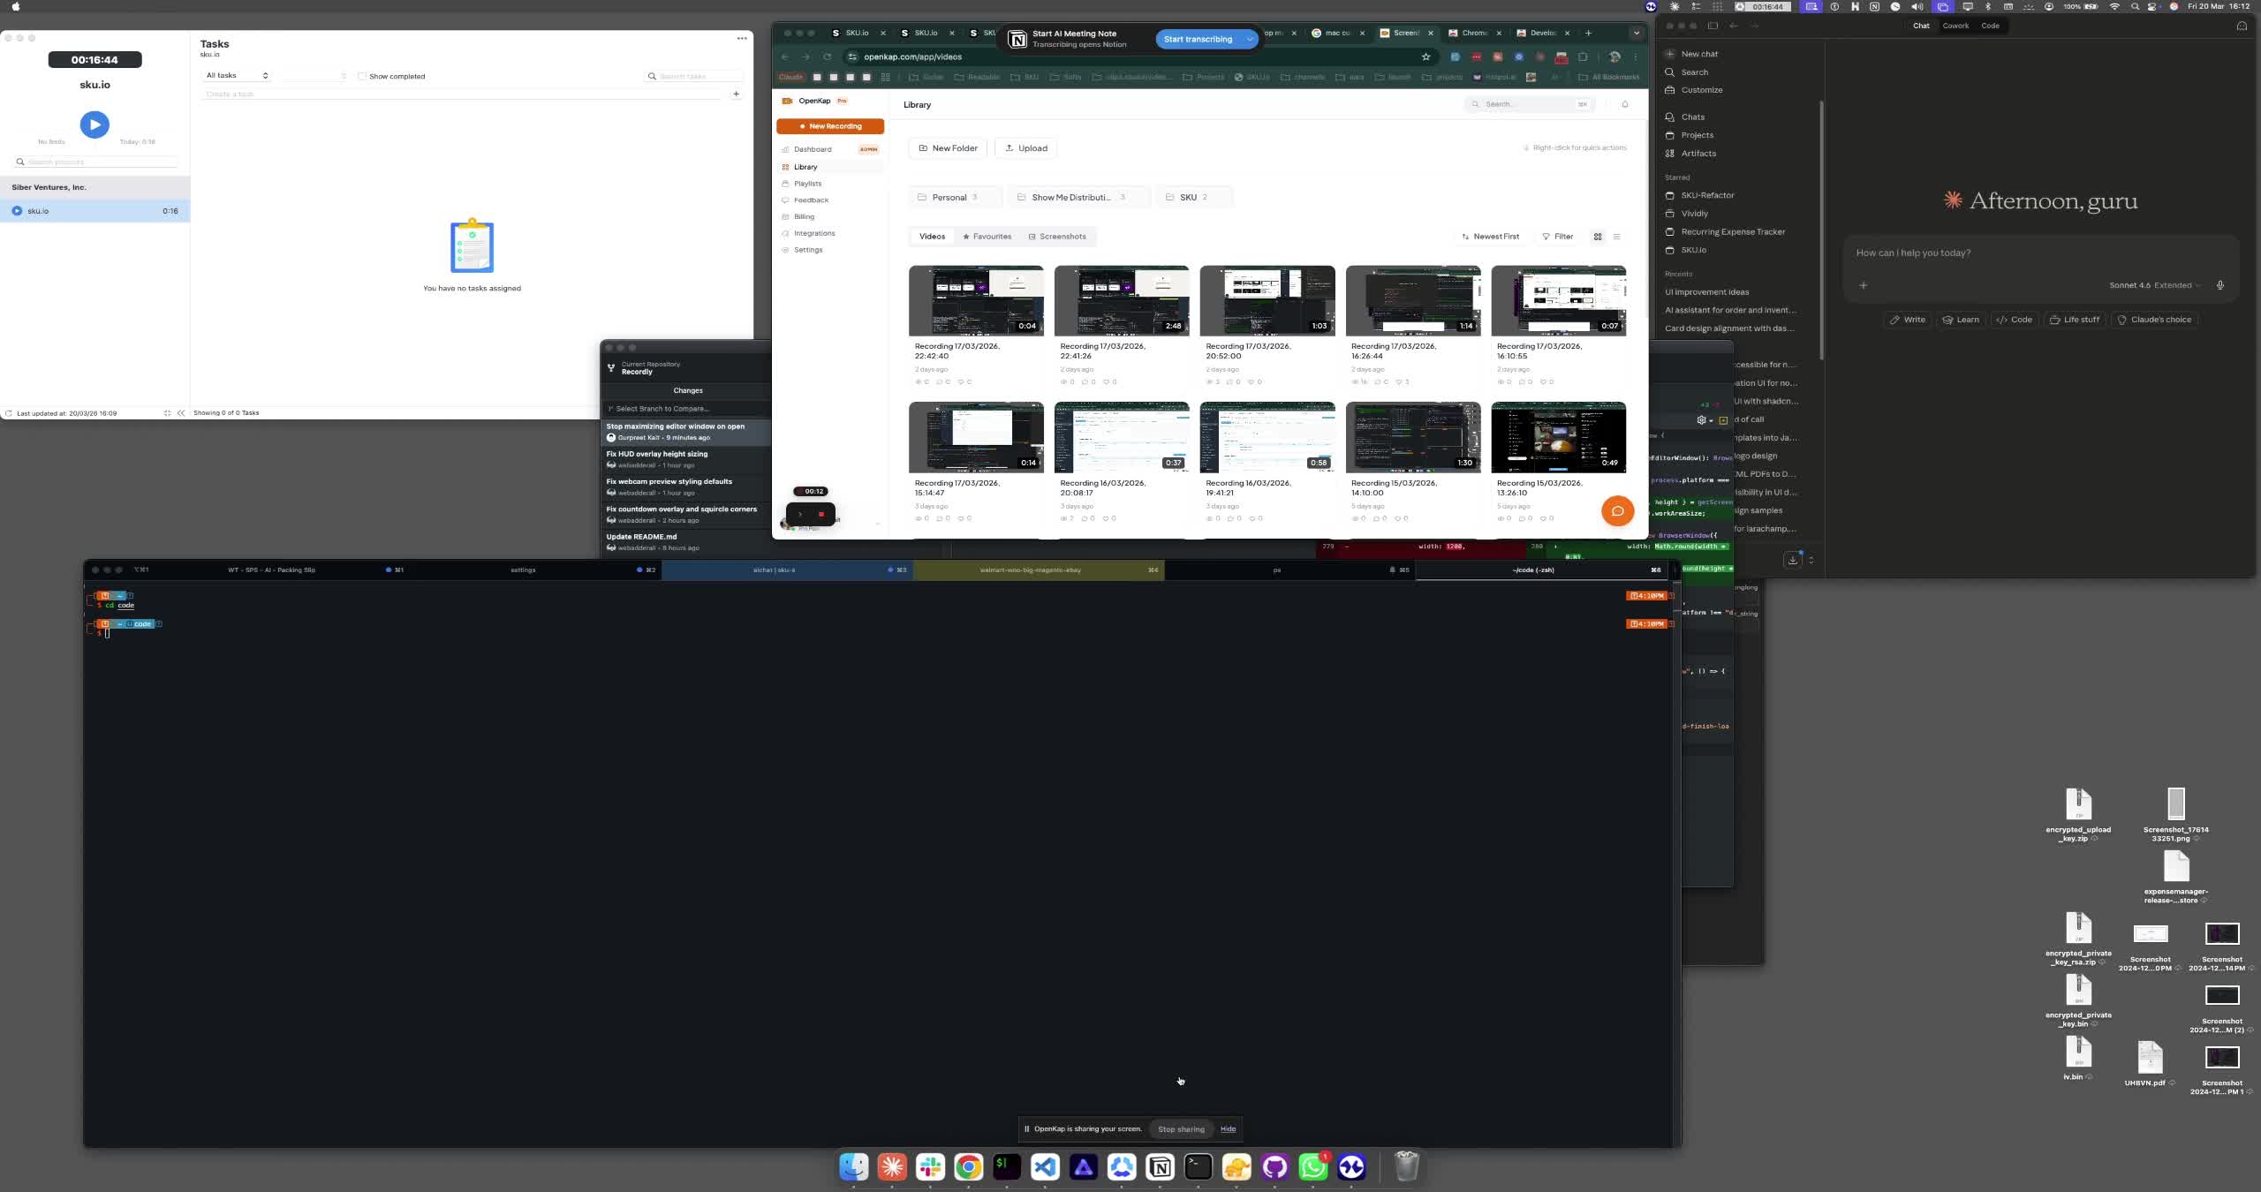This screenshot has height=1192, width=2261.
Task: Open the orange chat support bubble
Action: 1617,511
